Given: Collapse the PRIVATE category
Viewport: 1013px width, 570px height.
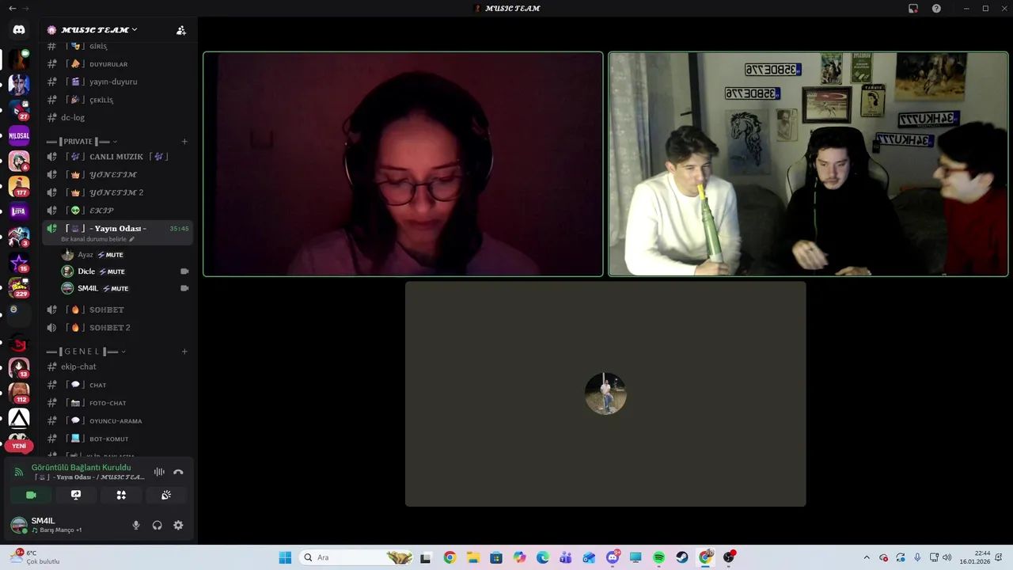Looking at the screenshot, I should 83,142.
